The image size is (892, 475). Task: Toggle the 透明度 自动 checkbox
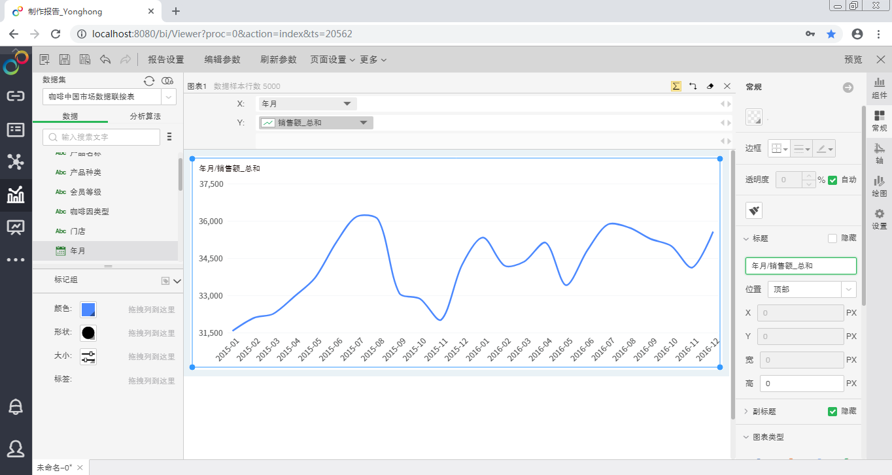832,180
